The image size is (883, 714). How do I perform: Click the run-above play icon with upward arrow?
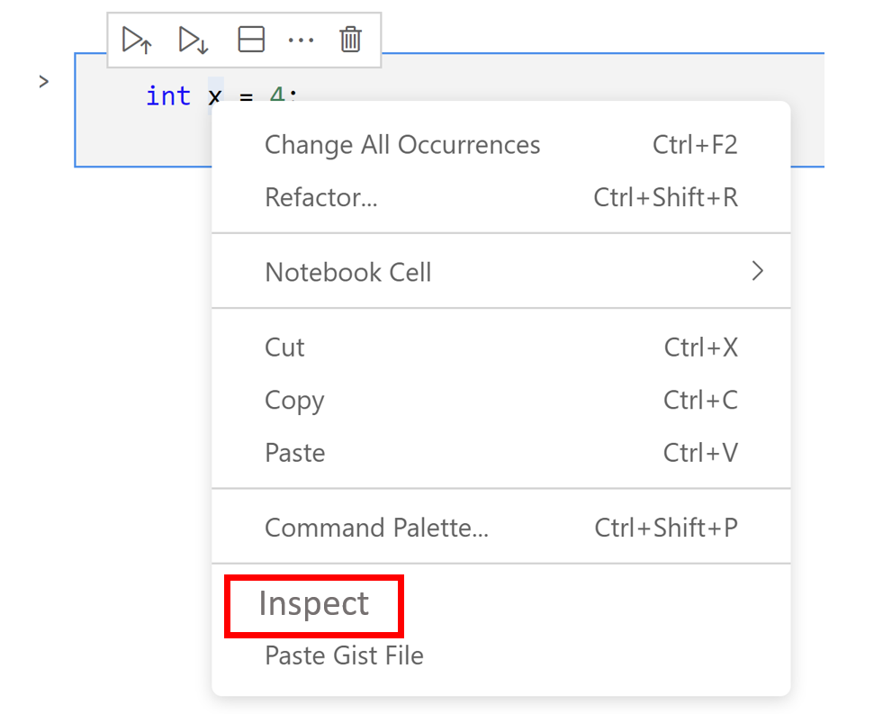(136, 39)
